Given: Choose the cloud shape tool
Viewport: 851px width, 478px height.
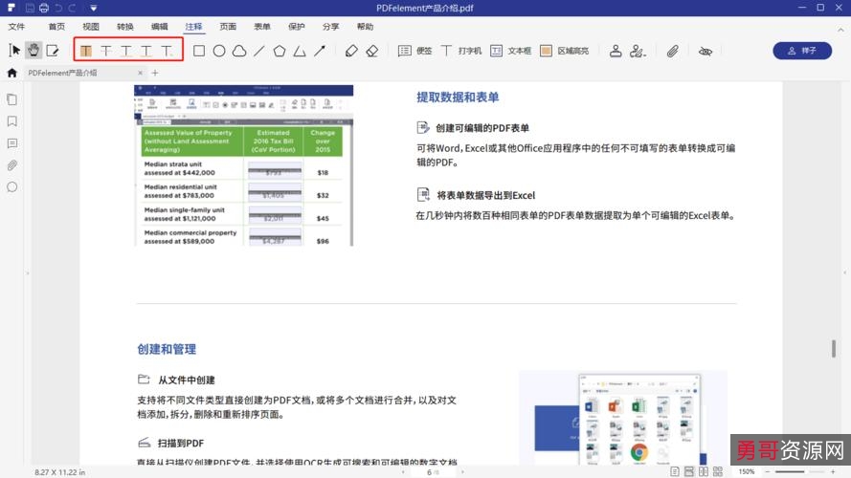Looking at the screenshot, I should tap(239, 51).
